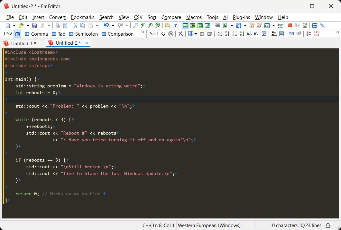This screenshot has width=341, height=230.
Task: Click the Open file folder icon
Action: 21,25
